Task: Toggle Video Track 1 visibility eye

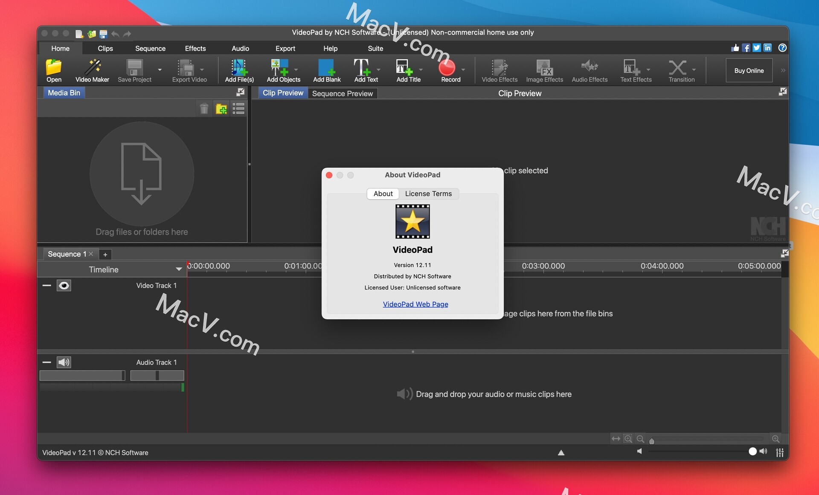Action: [x=64, y=285]
